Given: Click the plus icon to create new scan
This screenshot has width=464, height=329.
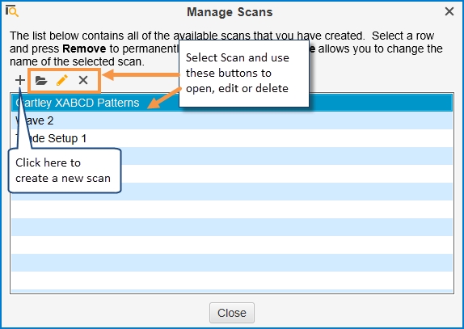Looking at the screenshot, I should (x=20, y=80).
